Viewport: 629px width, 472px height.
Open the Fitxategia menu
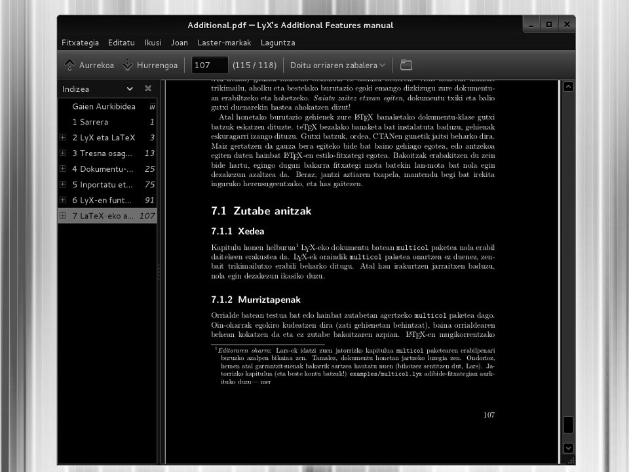pos(80,43)
